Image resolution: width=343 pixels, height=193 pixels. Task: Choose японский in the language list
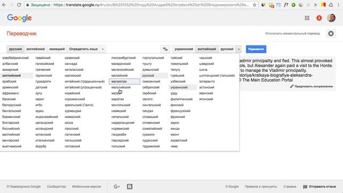click(x=206, y=99)
